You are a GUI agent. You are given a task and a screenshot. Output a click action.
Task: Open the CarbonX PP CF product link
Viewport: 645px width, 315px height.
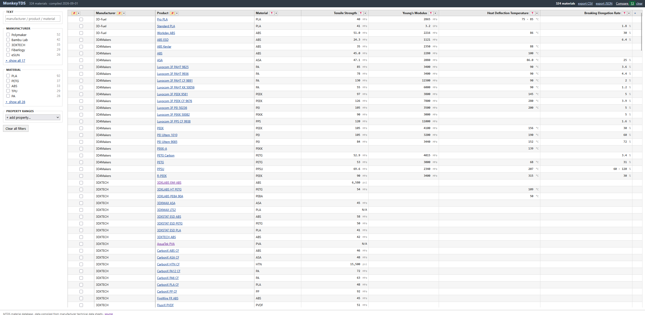(x=167, y=292)
